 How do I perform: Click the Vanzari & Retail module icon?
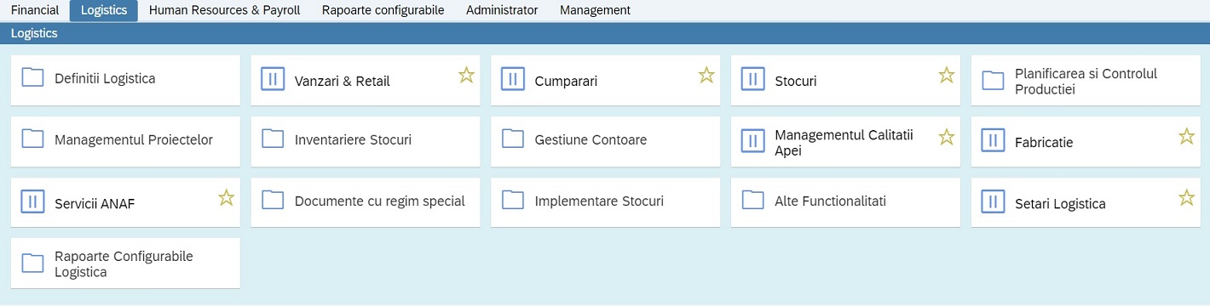tap(273, 81)
